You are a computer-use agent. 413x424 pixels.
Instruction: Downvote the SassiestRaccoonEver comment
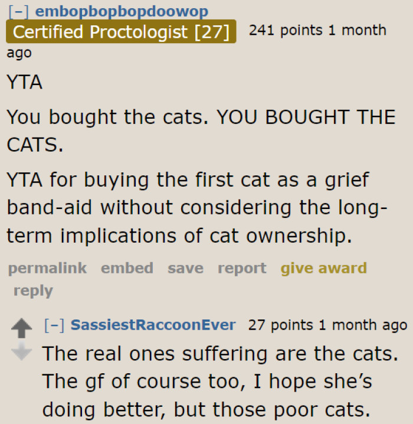click(x=21, y=352)
